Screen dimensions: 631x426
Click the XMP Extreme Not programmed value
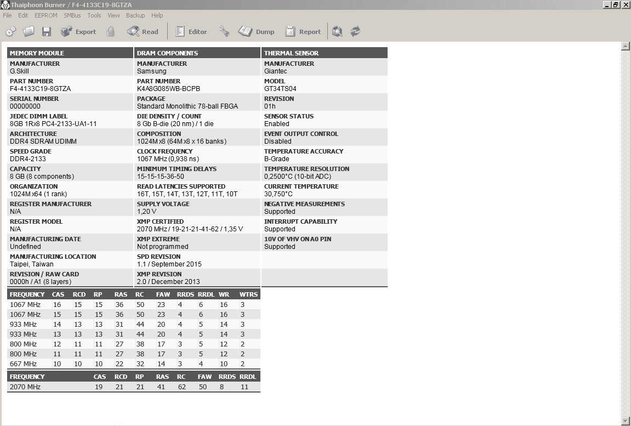[163, 247]
